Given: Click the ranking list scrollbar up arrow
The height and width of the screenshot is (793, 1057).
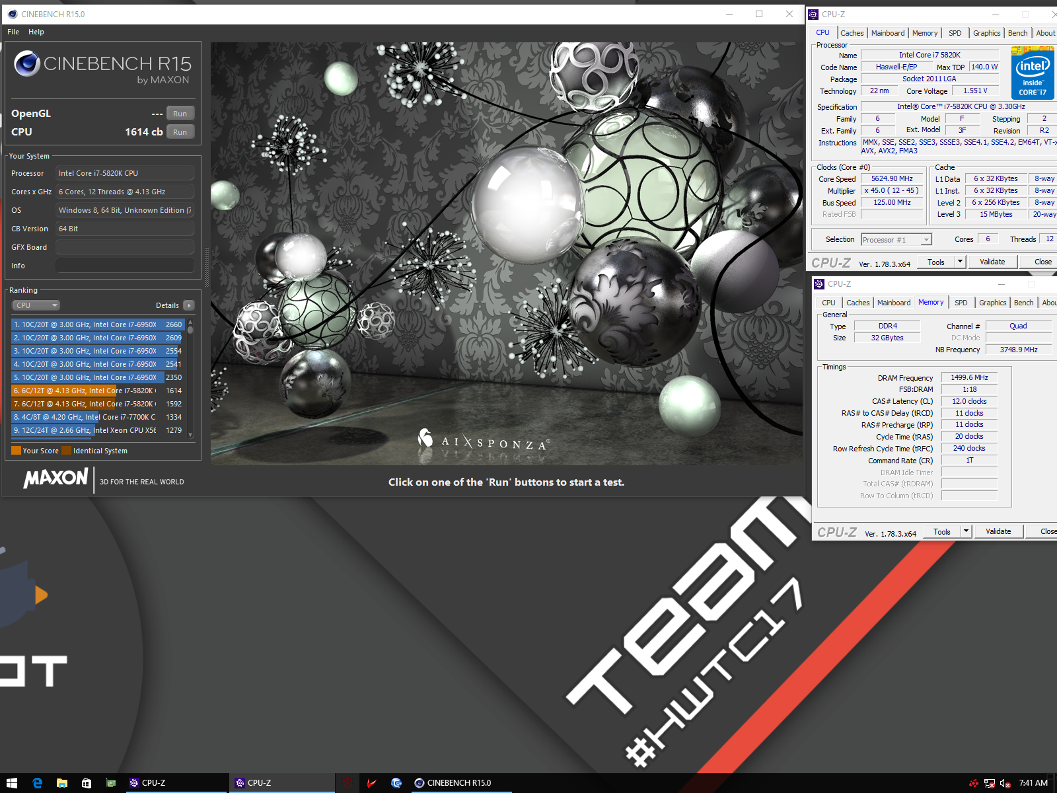Looking at the screenshot, I should tap(190, 322).
